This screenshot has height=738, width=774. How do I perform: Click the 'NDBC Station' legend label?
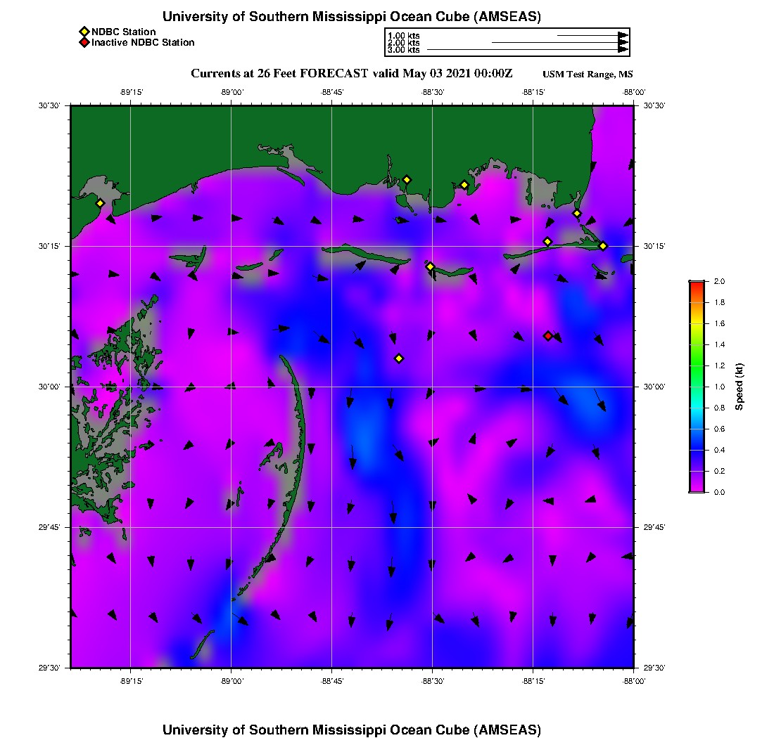coord(124,32)
